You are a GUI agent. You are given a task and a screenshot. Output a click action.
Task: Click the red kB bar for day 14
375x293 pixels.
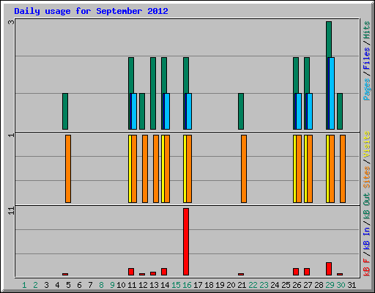(164, 272)
